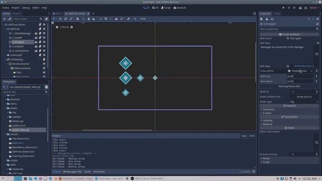Select the Rotate tool in viewport toolbar
The height and width of the screenshot is (181, 322).
(66, 19)
